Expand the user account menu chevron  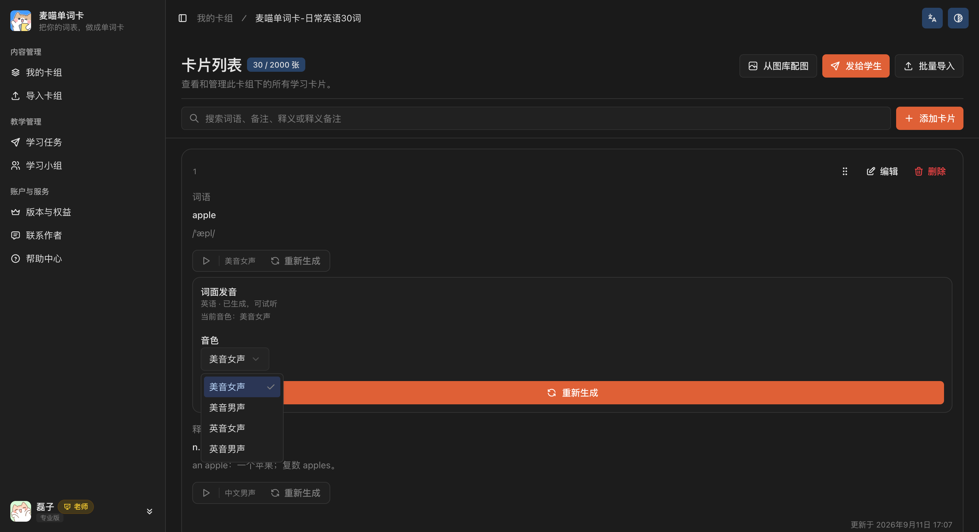(x=149, y=512)
